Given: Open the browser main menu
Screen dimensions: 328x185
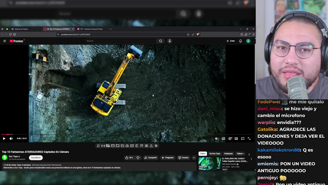Looking at the screenshot, I should pos(253,34).
